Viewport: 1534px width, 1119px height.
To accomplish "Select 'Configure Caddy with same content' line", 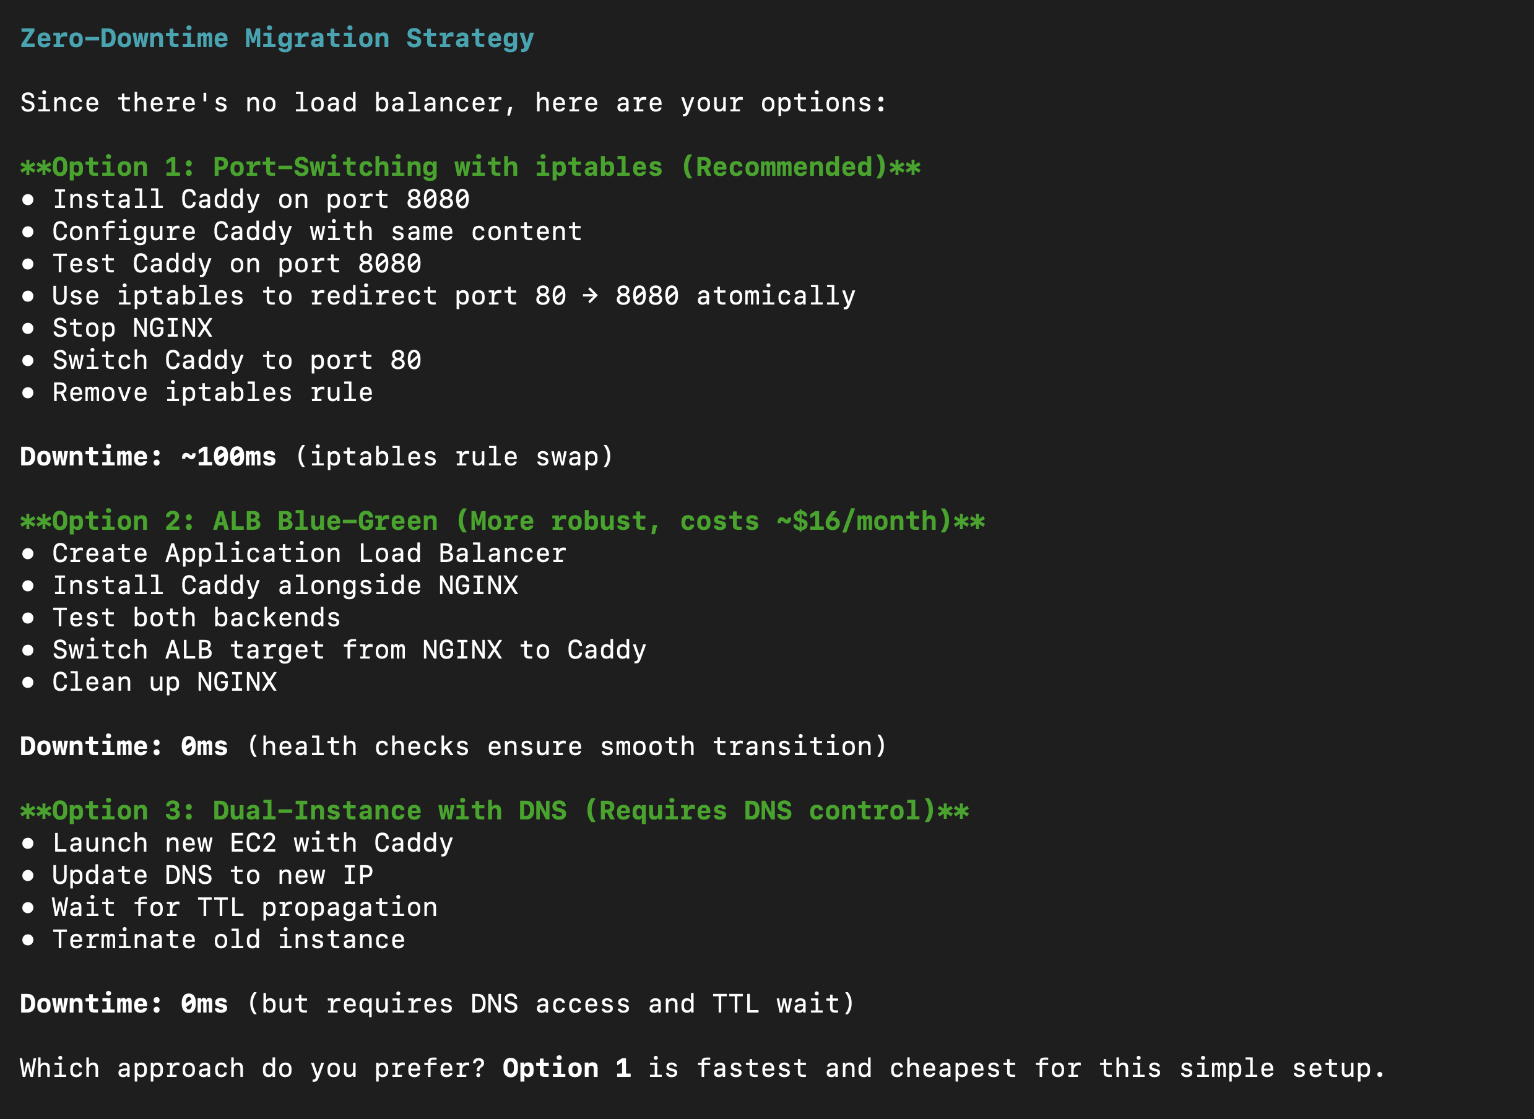I will 317,231.
